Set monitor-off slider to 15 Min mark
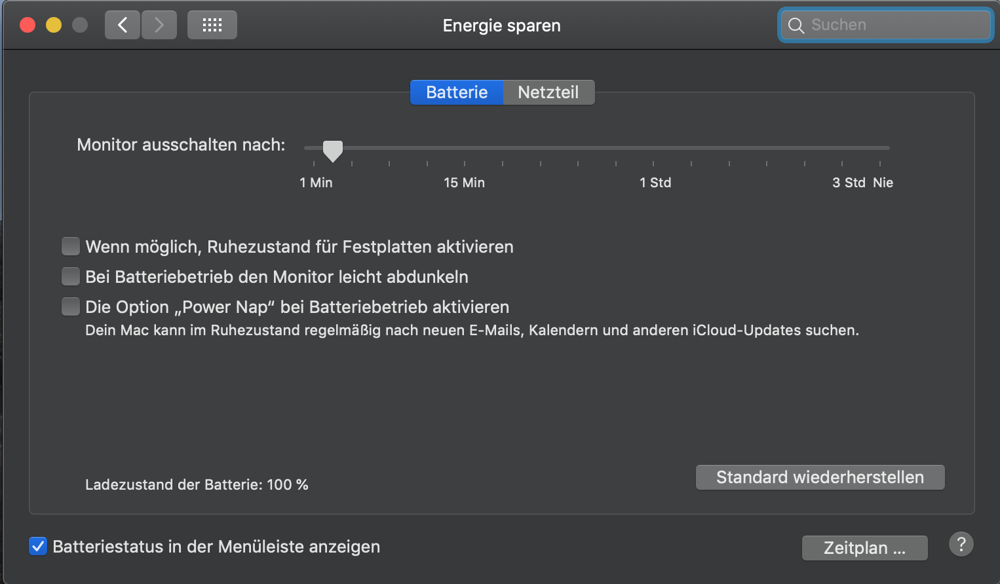Screen dimensions: 1000x584 [x=465, y=149]
